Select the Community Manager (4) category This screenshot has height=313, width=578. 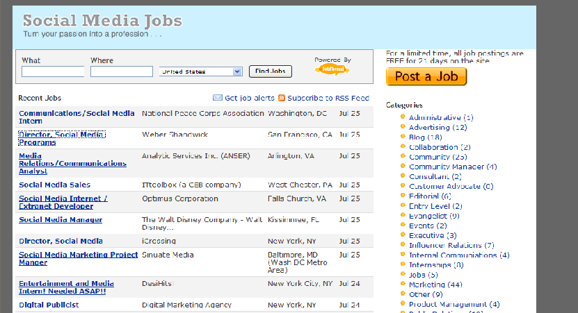click(453, 167)
